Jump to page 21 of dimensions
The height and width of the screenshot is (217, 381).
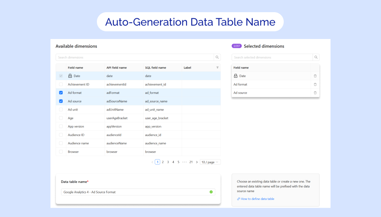[191, 162]
